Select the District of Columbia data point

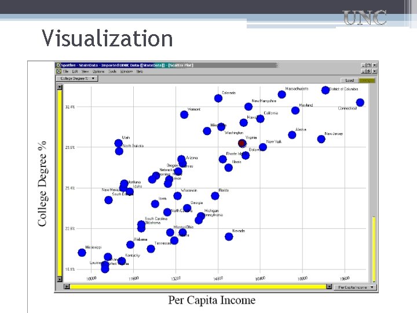[325, 90]
